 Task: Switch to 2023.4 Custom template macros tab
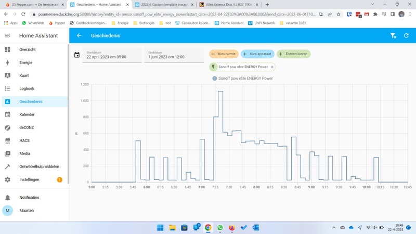coord(164,5)
